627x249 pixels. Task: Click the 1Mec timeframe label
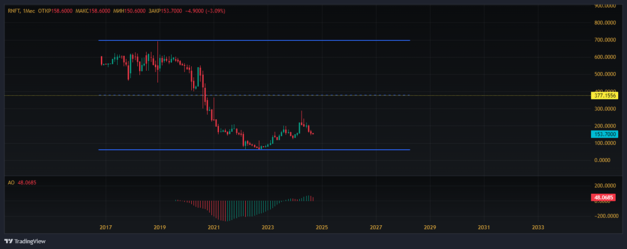[x=28, y=11]
